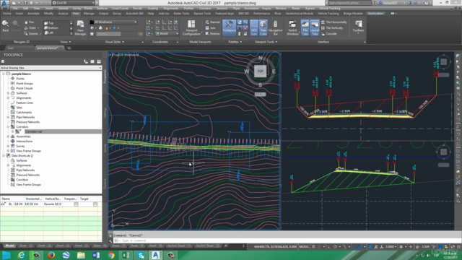This screenshot has height=260, width=462.
Task: Open the 2D Wireframe visual style dropdown
Action: pos(113,22)
